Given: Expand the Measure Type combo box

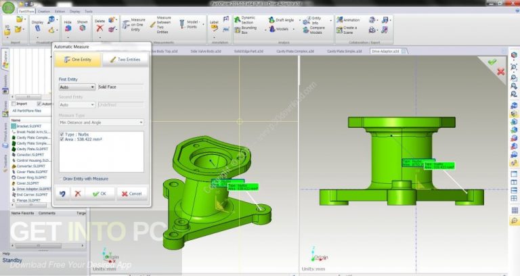Looking at the screenshot, I should tap(101, 122).
